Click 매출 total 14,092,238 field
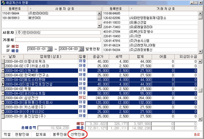Screen dimensions: 204x139 (x=139, y=128)
